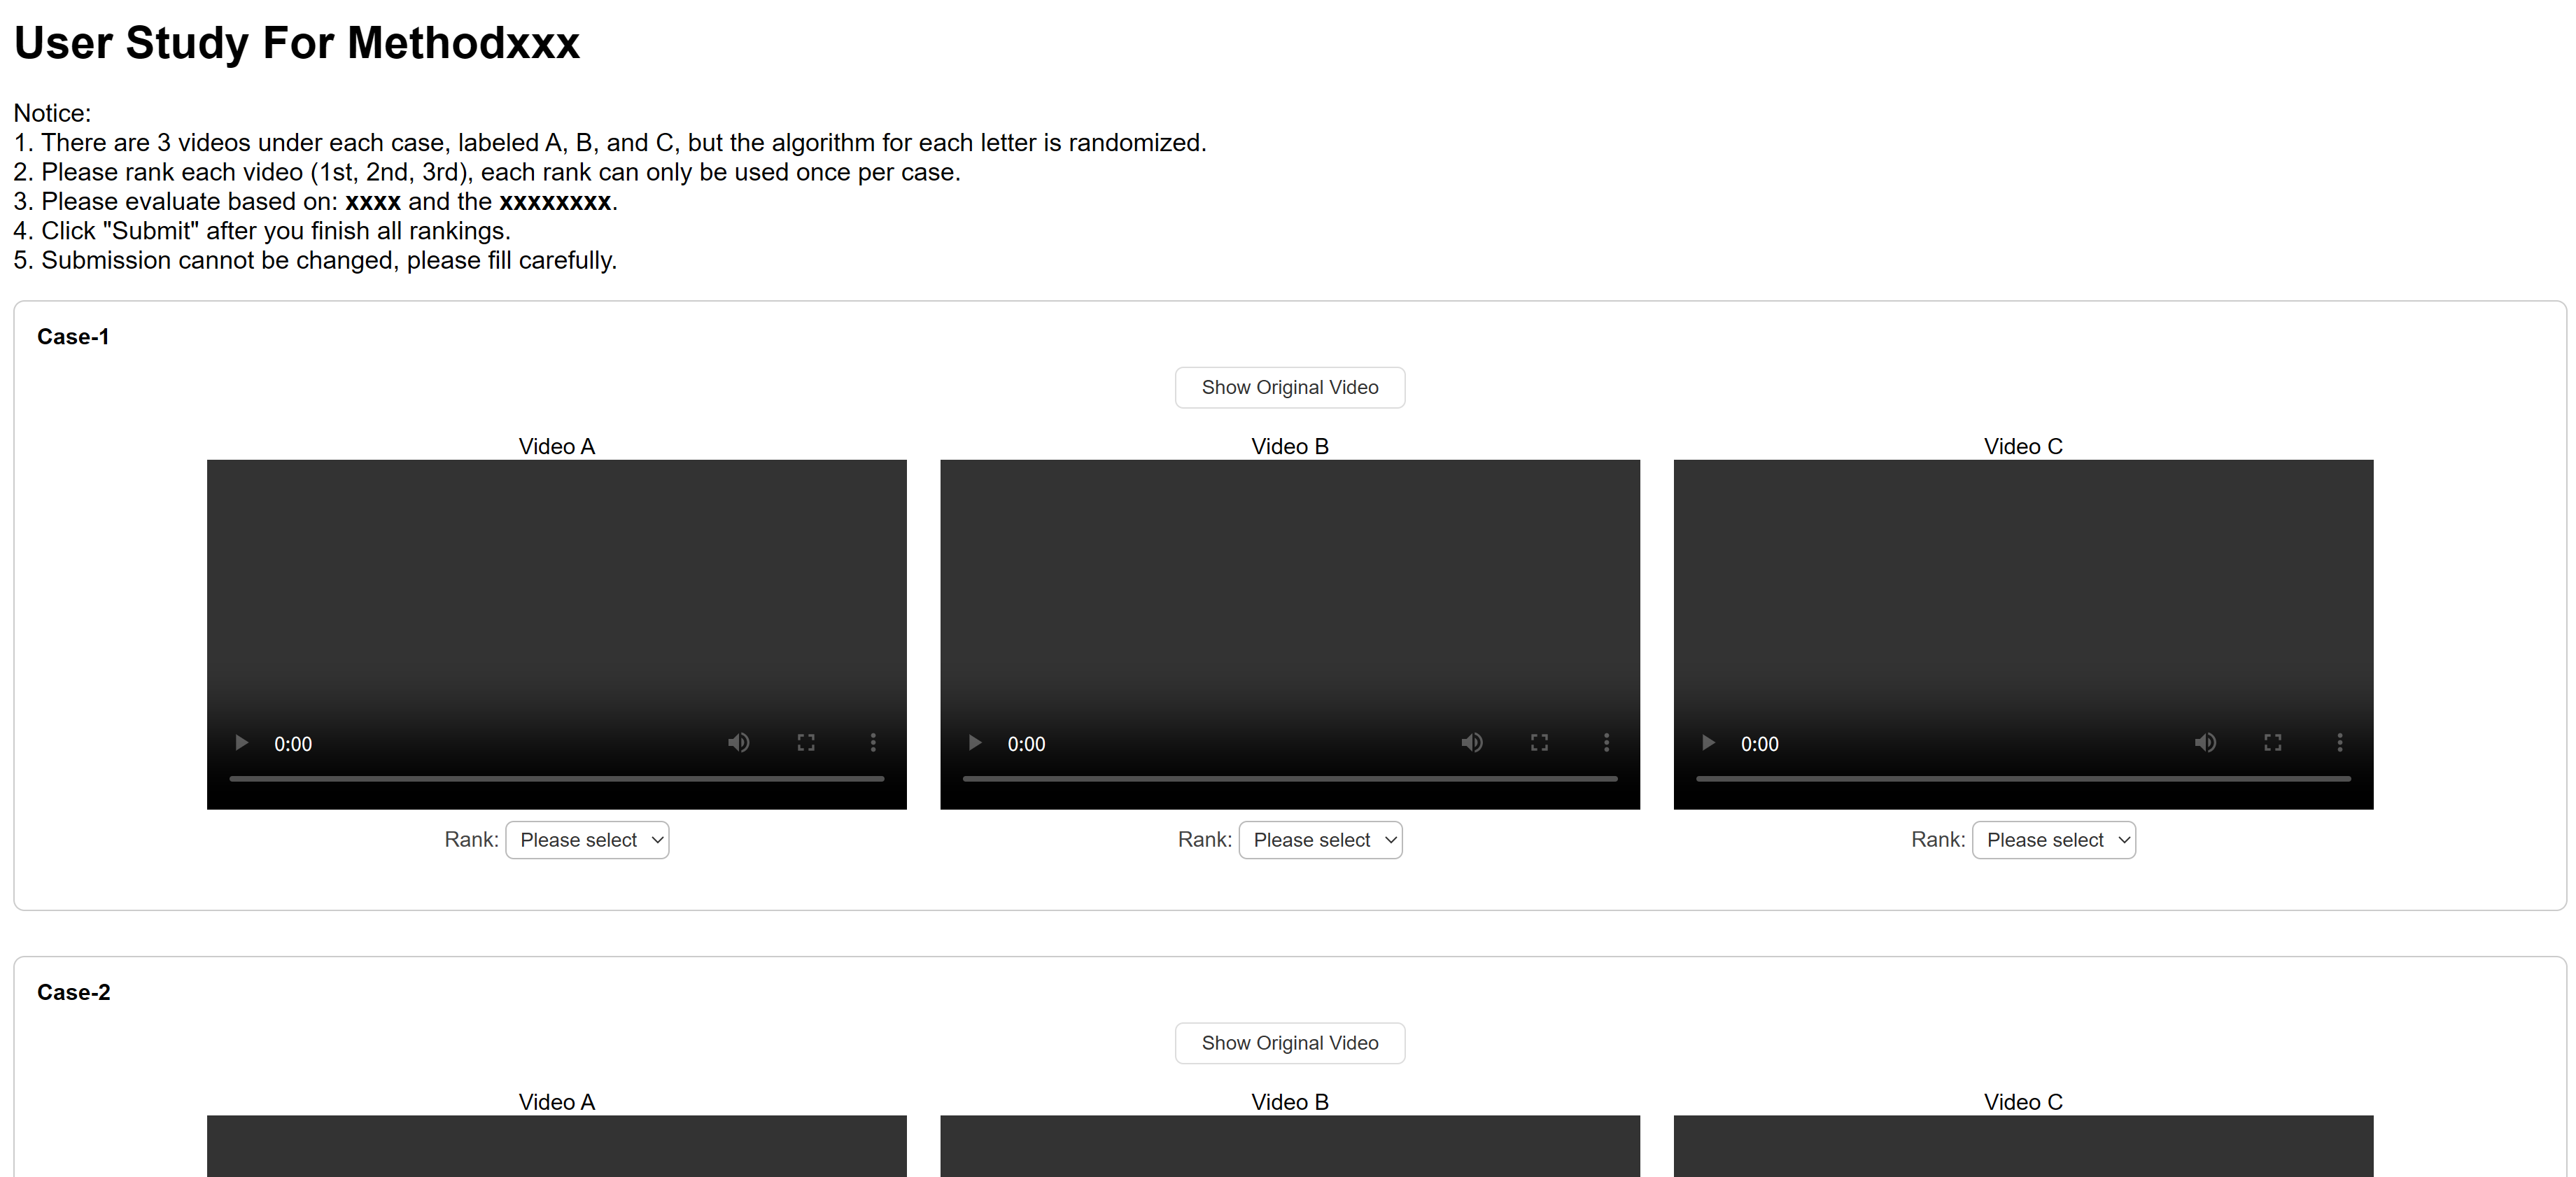Open more options menu for Case-1 Video B
Screen dimensions: 2576x1177
coord(1606,743)
